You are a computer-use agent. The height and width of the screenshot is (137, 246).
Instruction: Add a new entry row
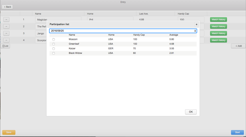pos(238,46)
